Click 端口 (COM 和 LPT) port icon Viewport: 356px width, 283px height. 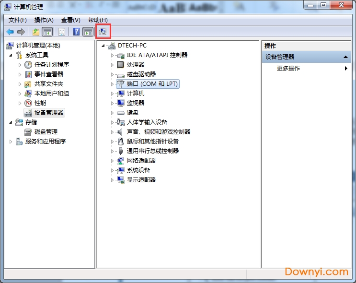(x=121, y=84)
